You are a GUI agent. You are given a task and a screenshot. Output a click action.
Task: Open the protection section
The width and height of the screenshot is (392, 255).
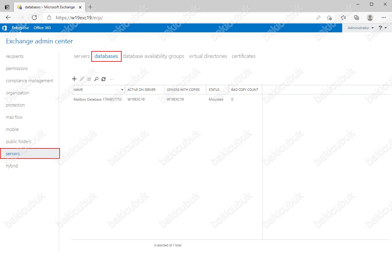pos(15,105)
